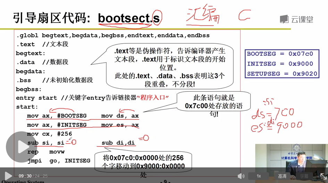Click 'INITSEG = 0x9000' in the blue box

click(280, 64)
